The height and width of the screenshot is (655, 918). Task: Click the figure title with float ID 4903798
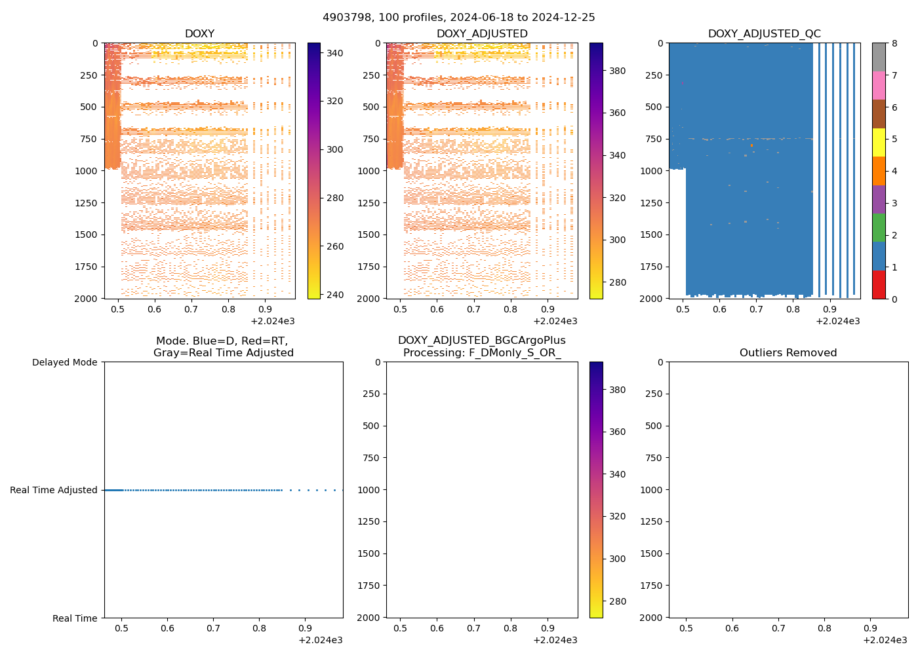click(459, 18)
